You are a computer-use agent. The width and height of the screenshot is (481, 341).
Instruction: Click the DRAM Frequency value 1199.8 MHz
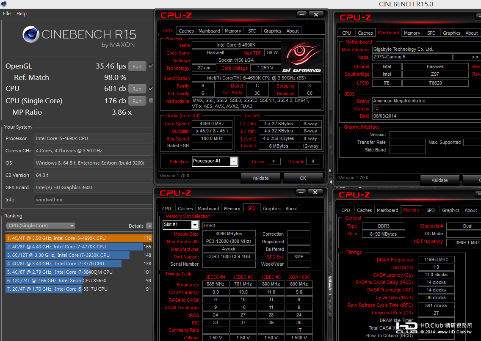click(x=436, y=259)
